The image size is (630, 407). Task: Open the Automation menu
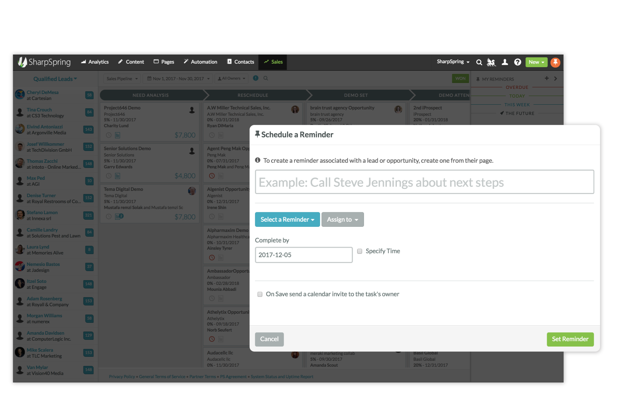(x=200, y=62)
